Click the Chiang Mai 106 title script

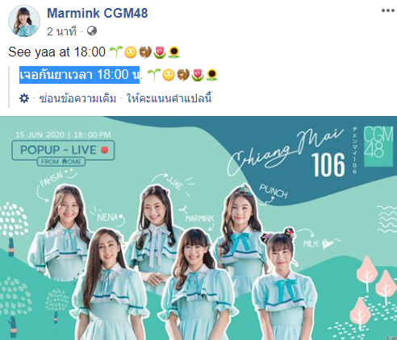[286, 153]
